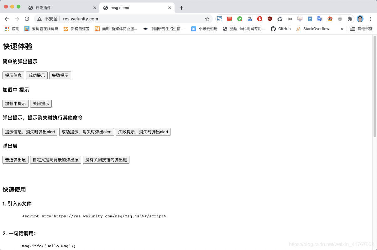
Task: Show the 加载中提示 loading message
Action: (x=15, y=104)
